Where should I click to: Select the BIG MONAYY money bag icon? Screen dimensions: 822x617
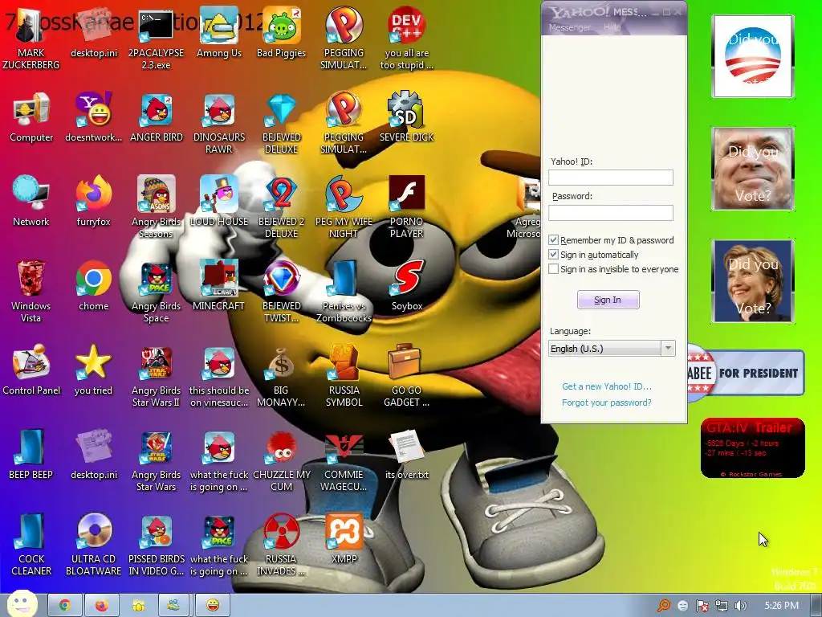[281, 376]
